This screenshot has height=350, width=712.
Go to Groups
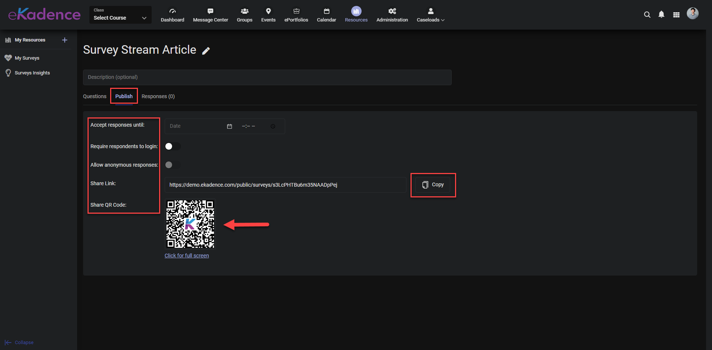[x=244, y=15]
